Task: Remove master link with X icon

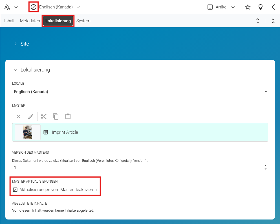Action: click(19, 117)
